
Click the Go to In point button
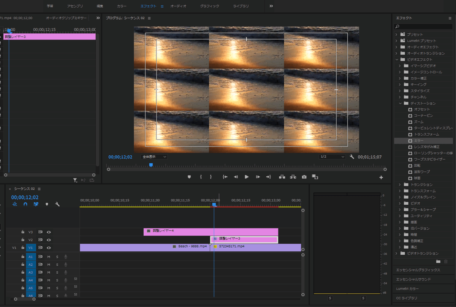tap(225, 177)
